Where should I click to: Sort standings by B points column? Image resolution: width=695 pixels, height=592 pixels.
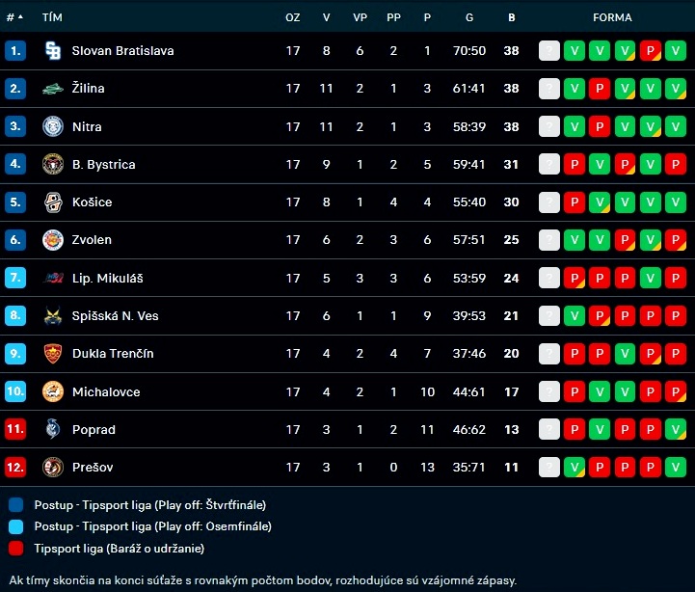[x=511, y=17]
